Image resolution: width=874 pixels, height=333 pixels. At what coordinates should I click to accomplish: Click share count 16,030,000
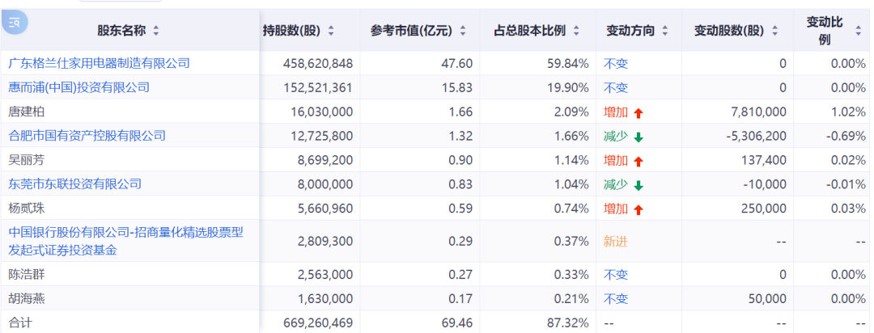321,112
